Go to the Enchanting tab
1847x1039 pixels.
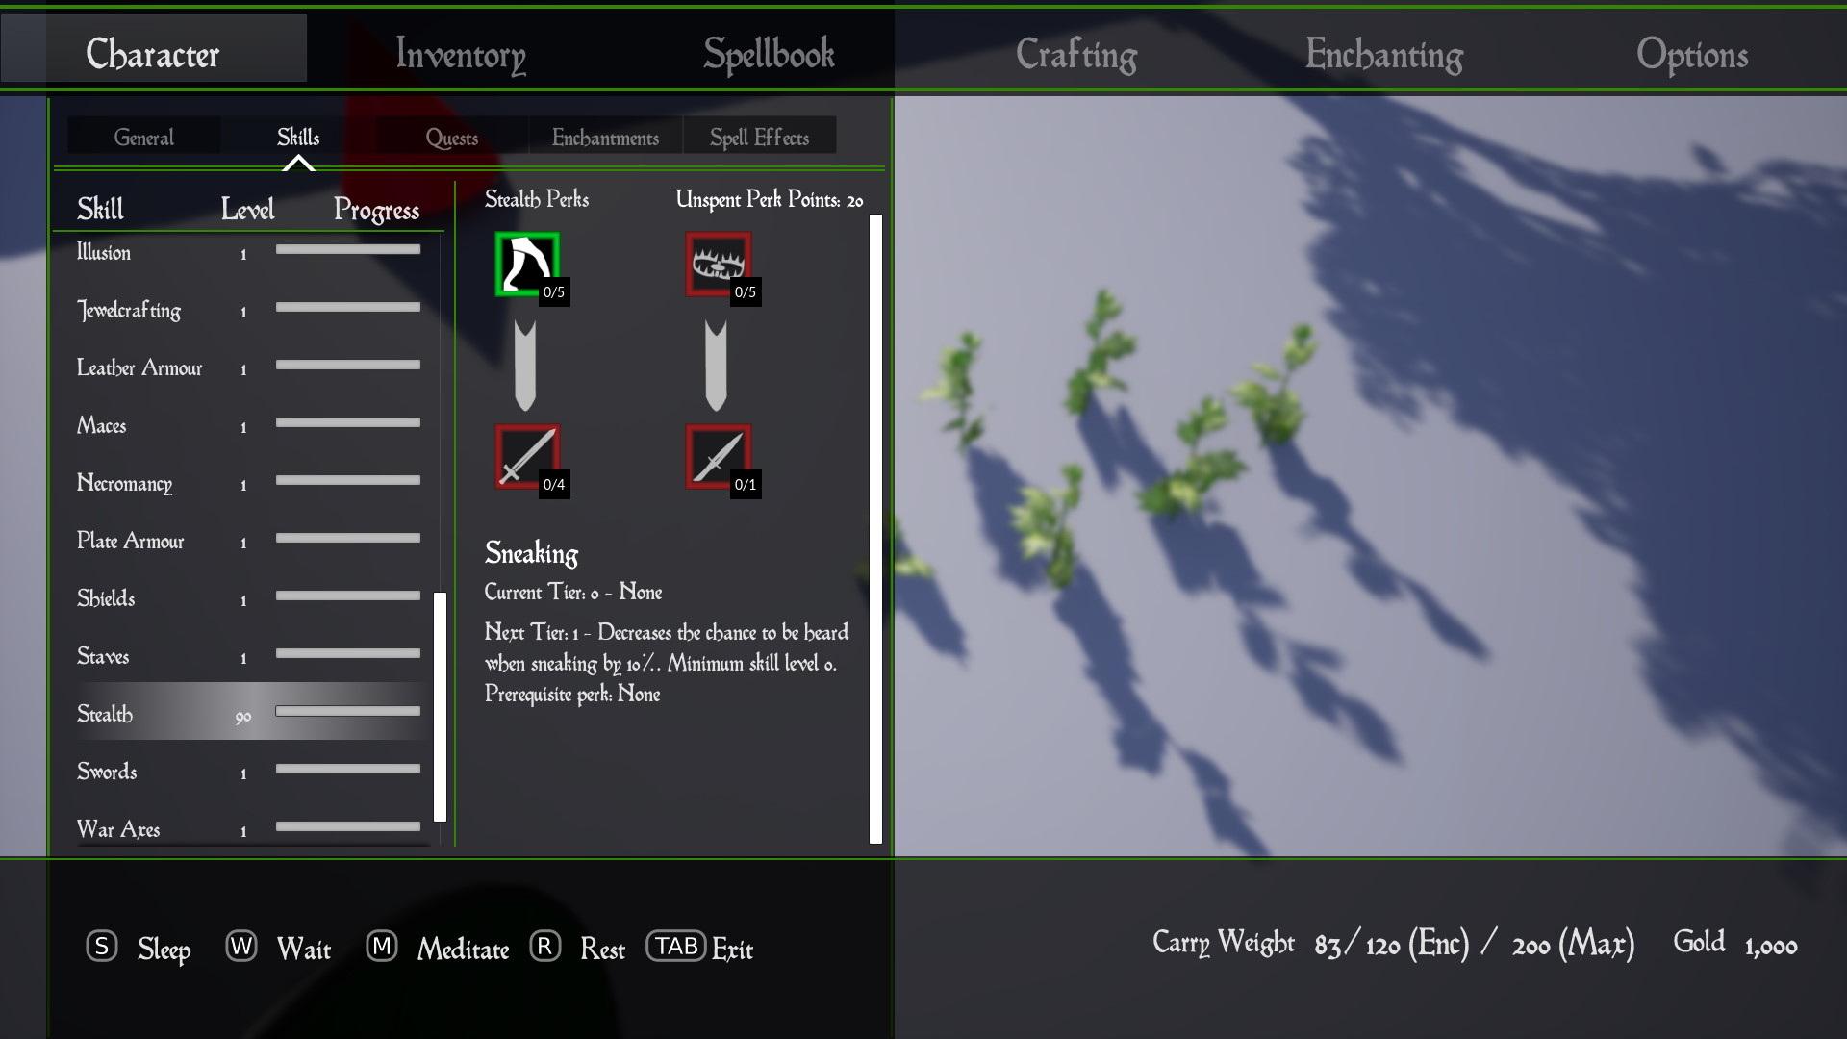point(1383,54)
